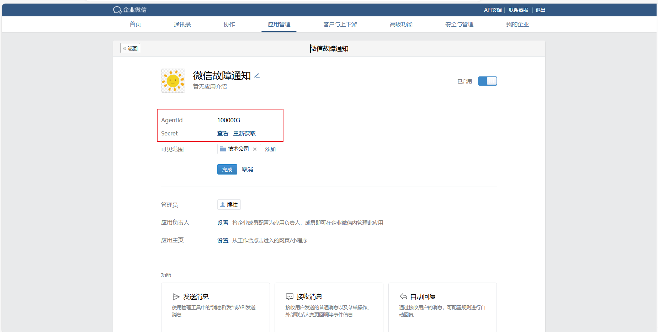Open the 接收消息 feature card
The width and height of the screenshot is (658, 332).
(329, 307)
